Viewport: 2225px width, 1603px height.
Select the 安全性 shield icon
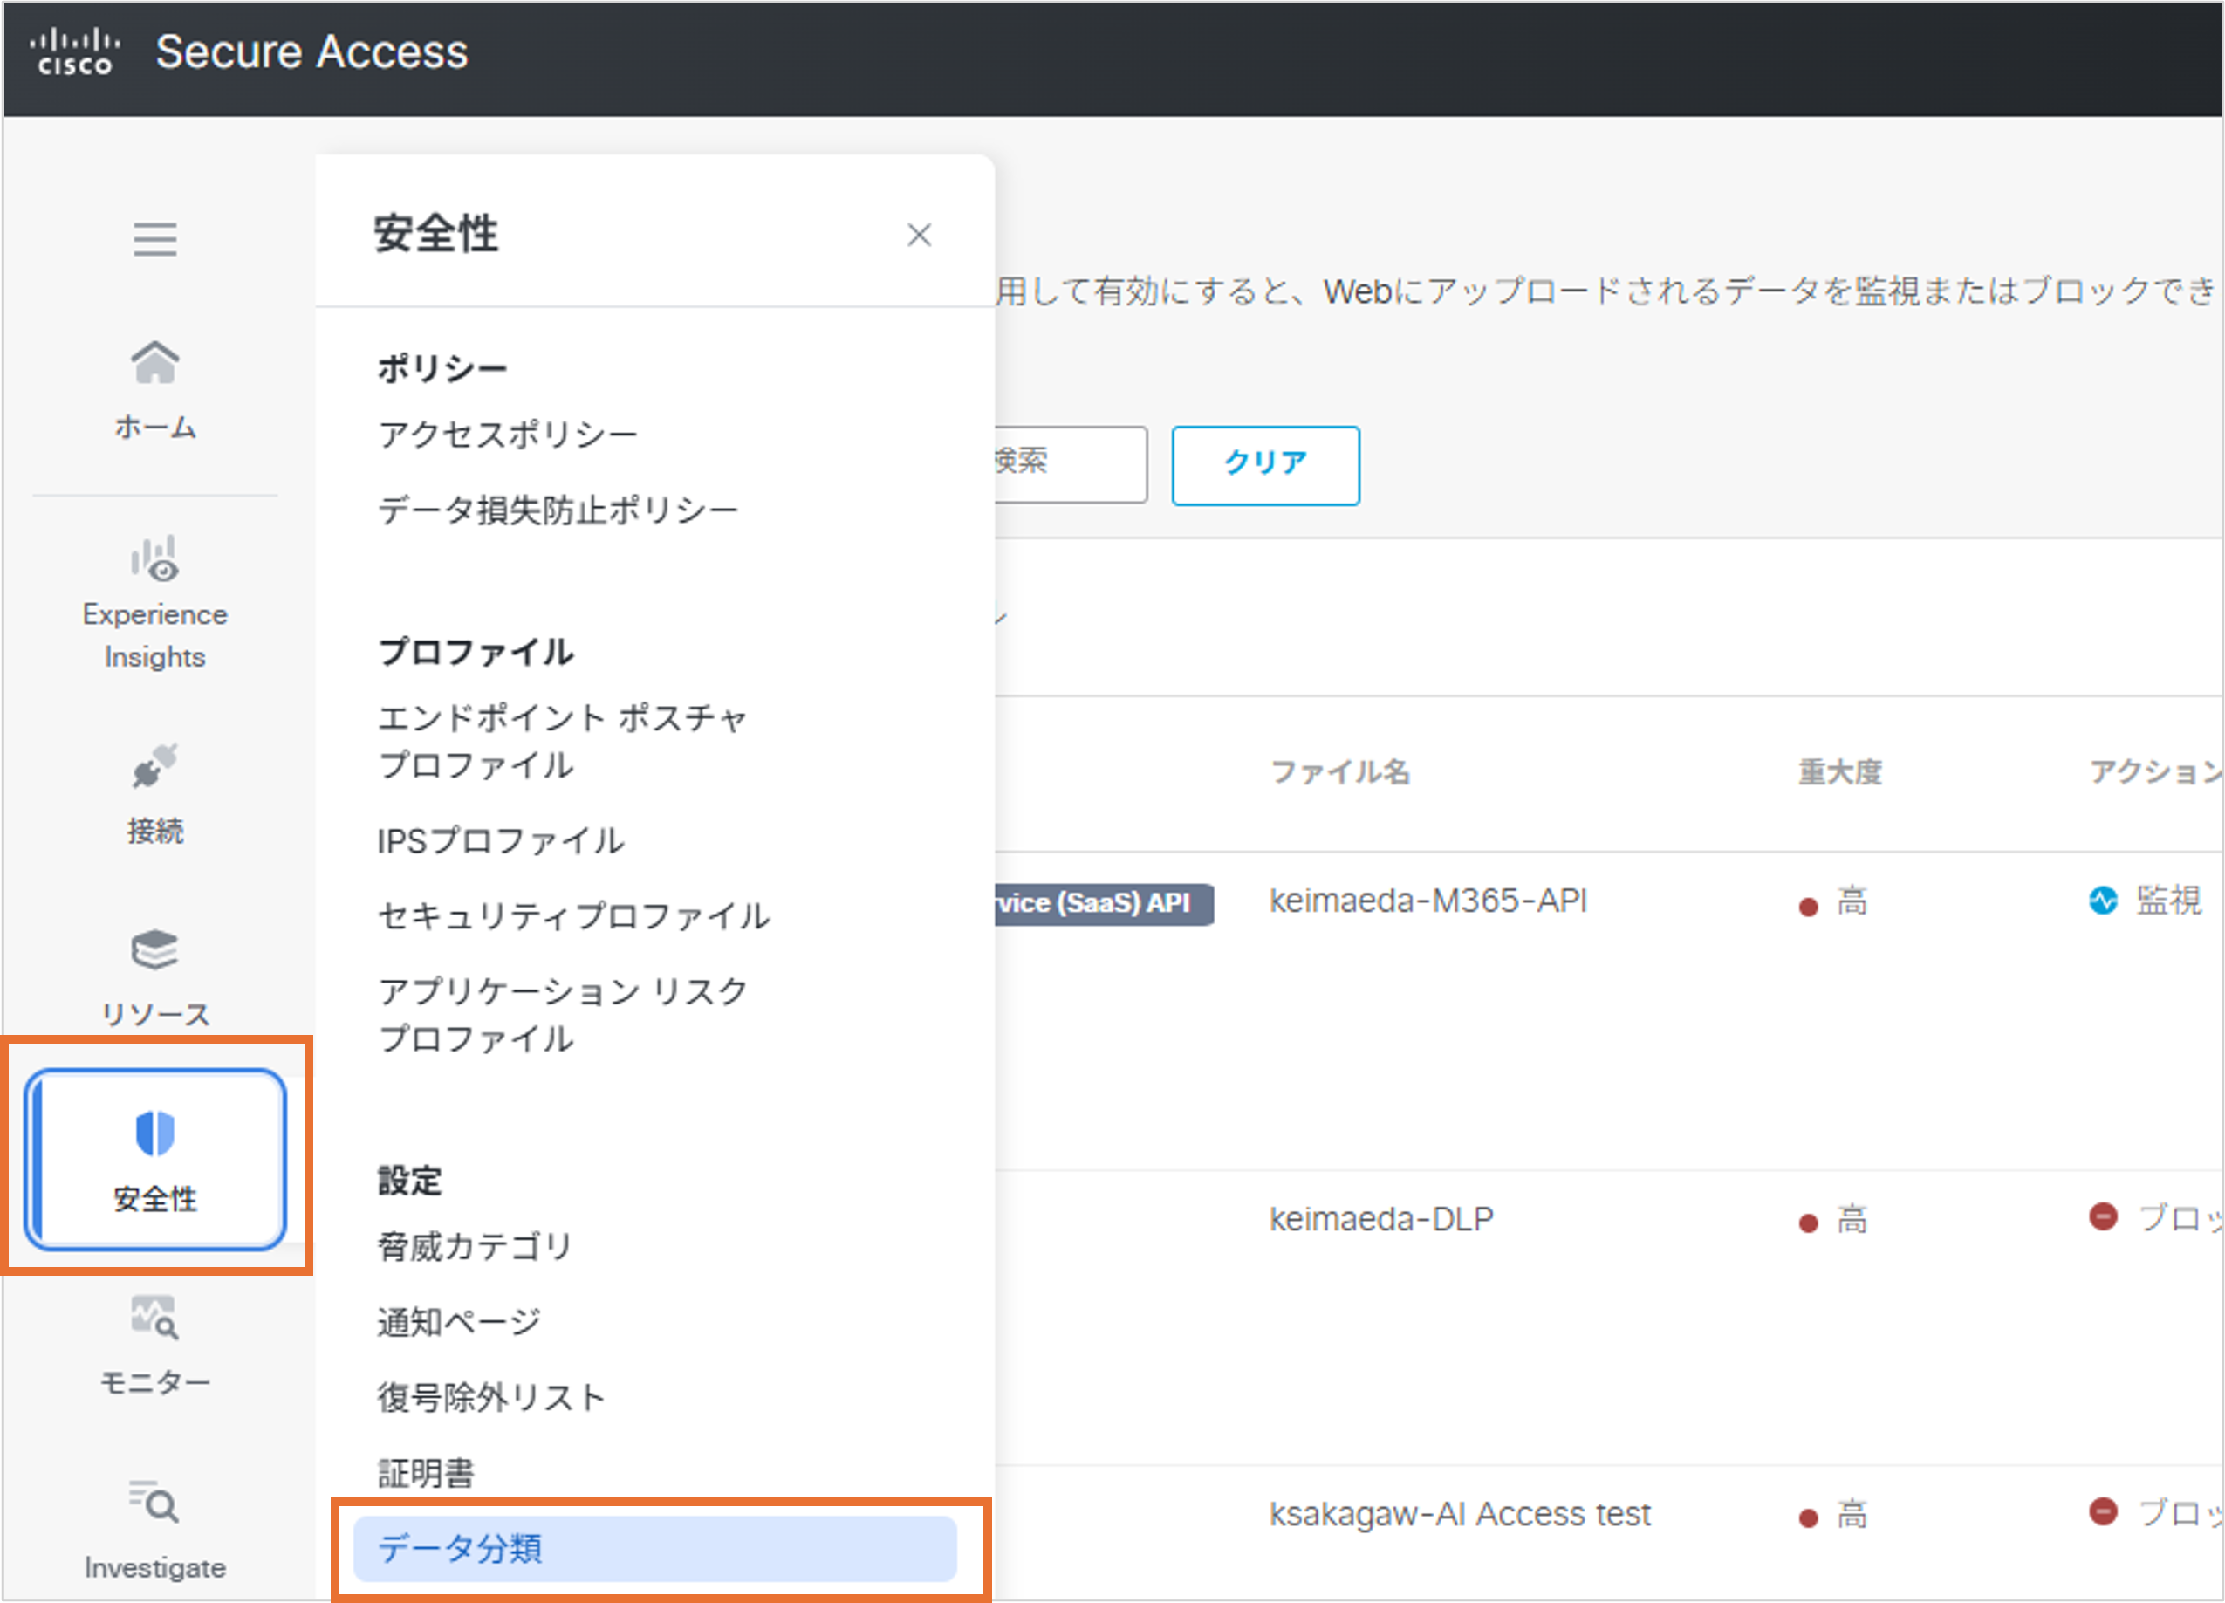coord(155,1134)
